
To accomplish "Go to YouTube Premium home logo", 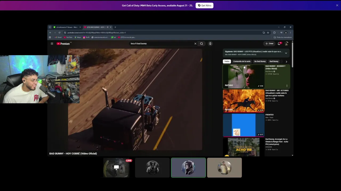I will pyautogui.click(x=63, y=44).
